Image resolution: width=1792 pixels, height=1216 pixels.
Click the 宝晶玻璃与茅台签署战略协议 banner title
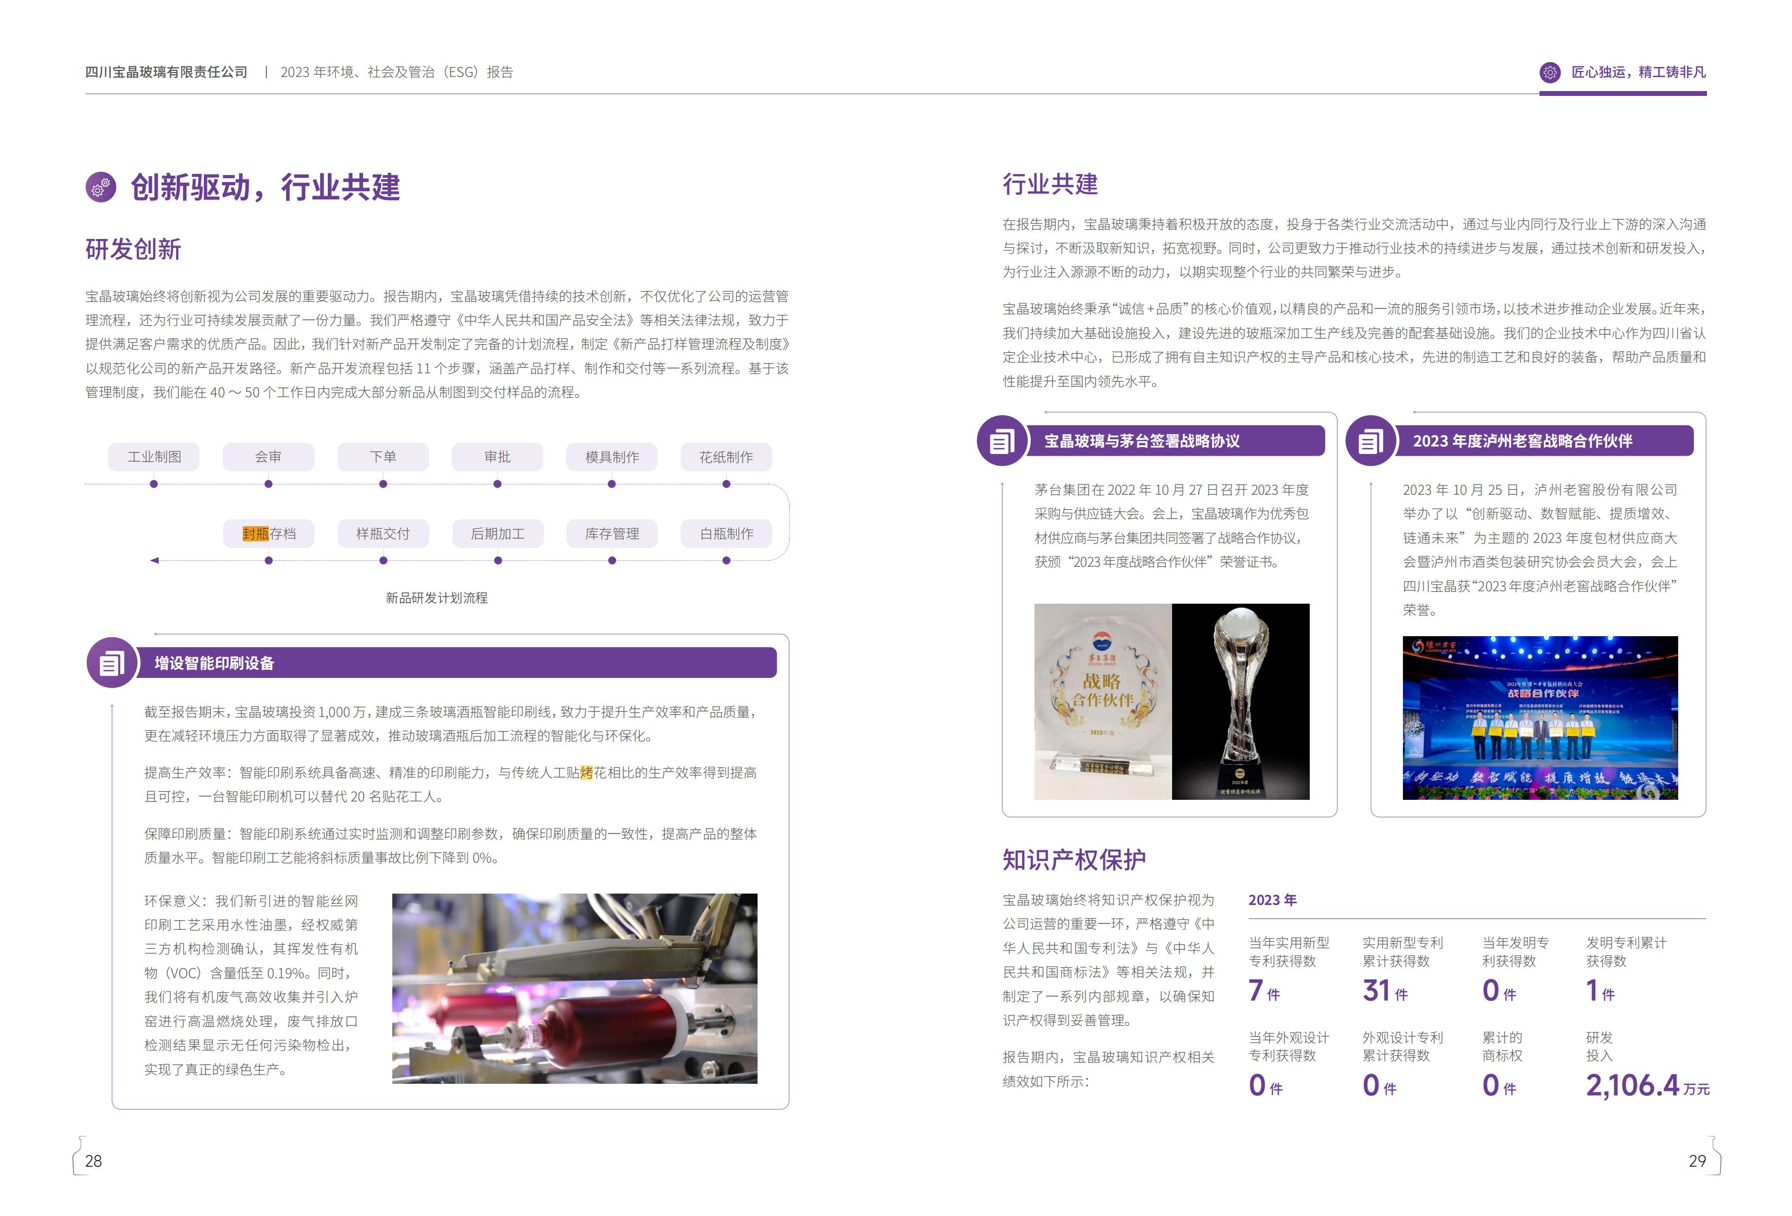tap(1142, 441)
